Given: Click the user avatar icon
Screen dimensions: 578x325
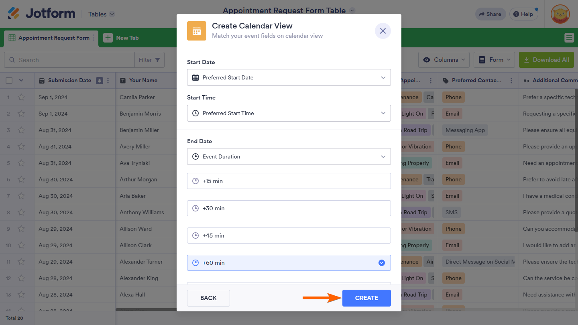Looking at the screenshot, I should click(x=560, y=14).
